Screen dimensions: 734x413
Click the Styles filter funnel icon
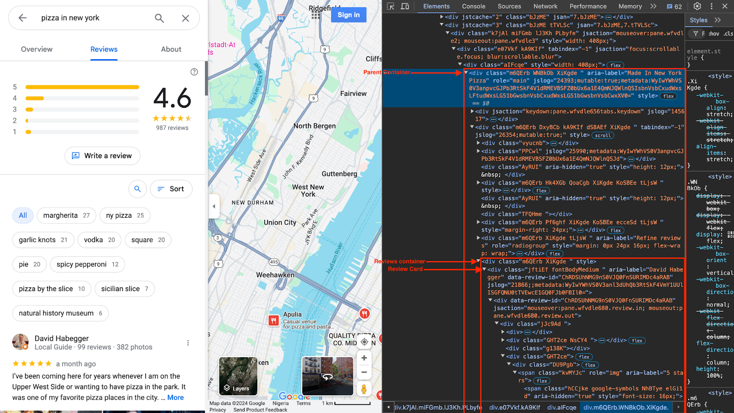695,34
